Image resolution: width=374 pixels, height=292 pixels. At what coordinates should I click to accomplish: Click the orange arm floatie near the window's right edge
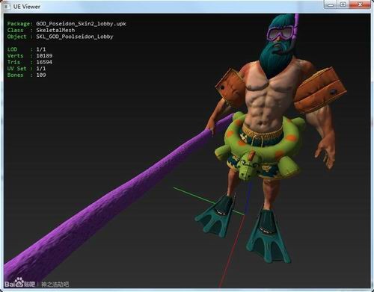point(320,90)
